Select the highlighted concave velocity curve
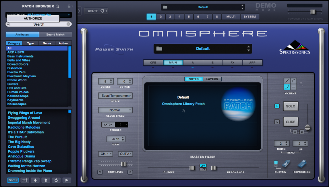This screenshot has height=187, width=329. point(287,87)
